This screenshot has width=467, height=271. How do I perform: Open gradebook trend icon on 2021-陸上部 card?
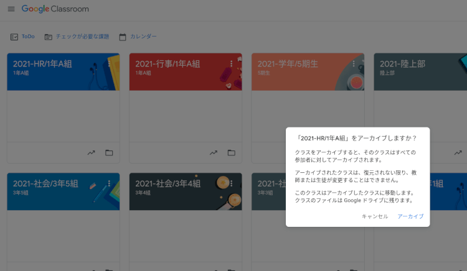(x=458, y=153)
